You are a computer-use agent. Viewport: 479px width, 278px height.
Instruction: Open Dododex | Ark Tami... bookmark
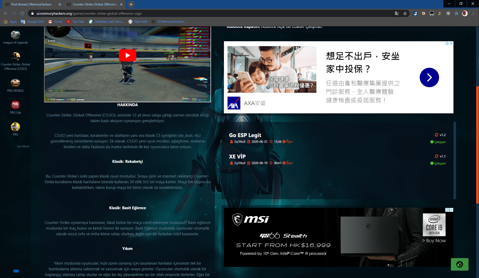(106, 22)
